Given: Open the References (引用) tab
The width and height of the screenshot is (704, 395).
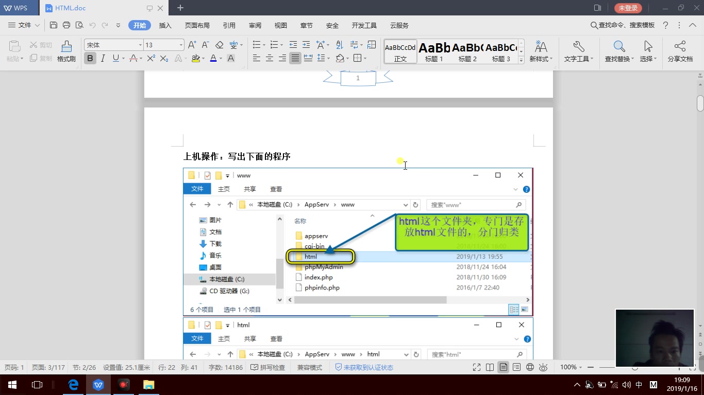Looking at the screenshot, I should pyautogui.click(x=229, y=25).
